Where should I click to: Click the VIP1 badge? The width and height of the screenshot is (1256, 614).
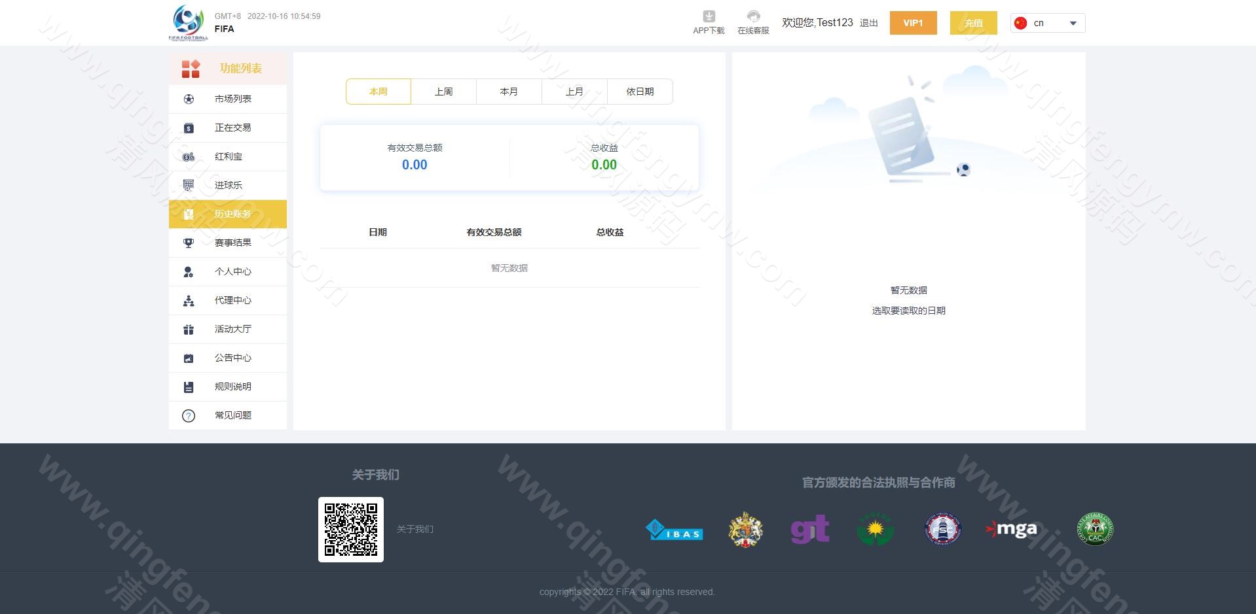tap(913, 22)
